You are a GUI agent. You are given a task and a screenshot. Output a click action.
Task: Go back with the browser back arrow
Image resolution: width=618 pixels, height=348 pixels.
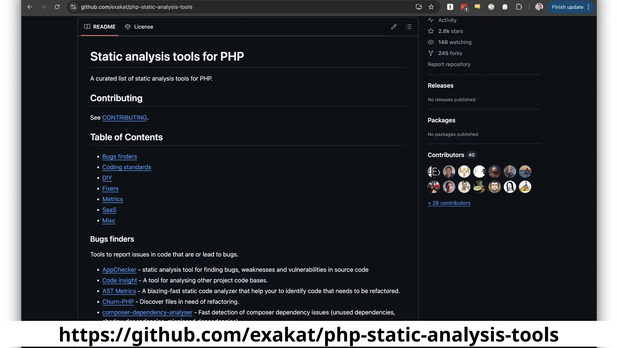[x=30, y=7]
